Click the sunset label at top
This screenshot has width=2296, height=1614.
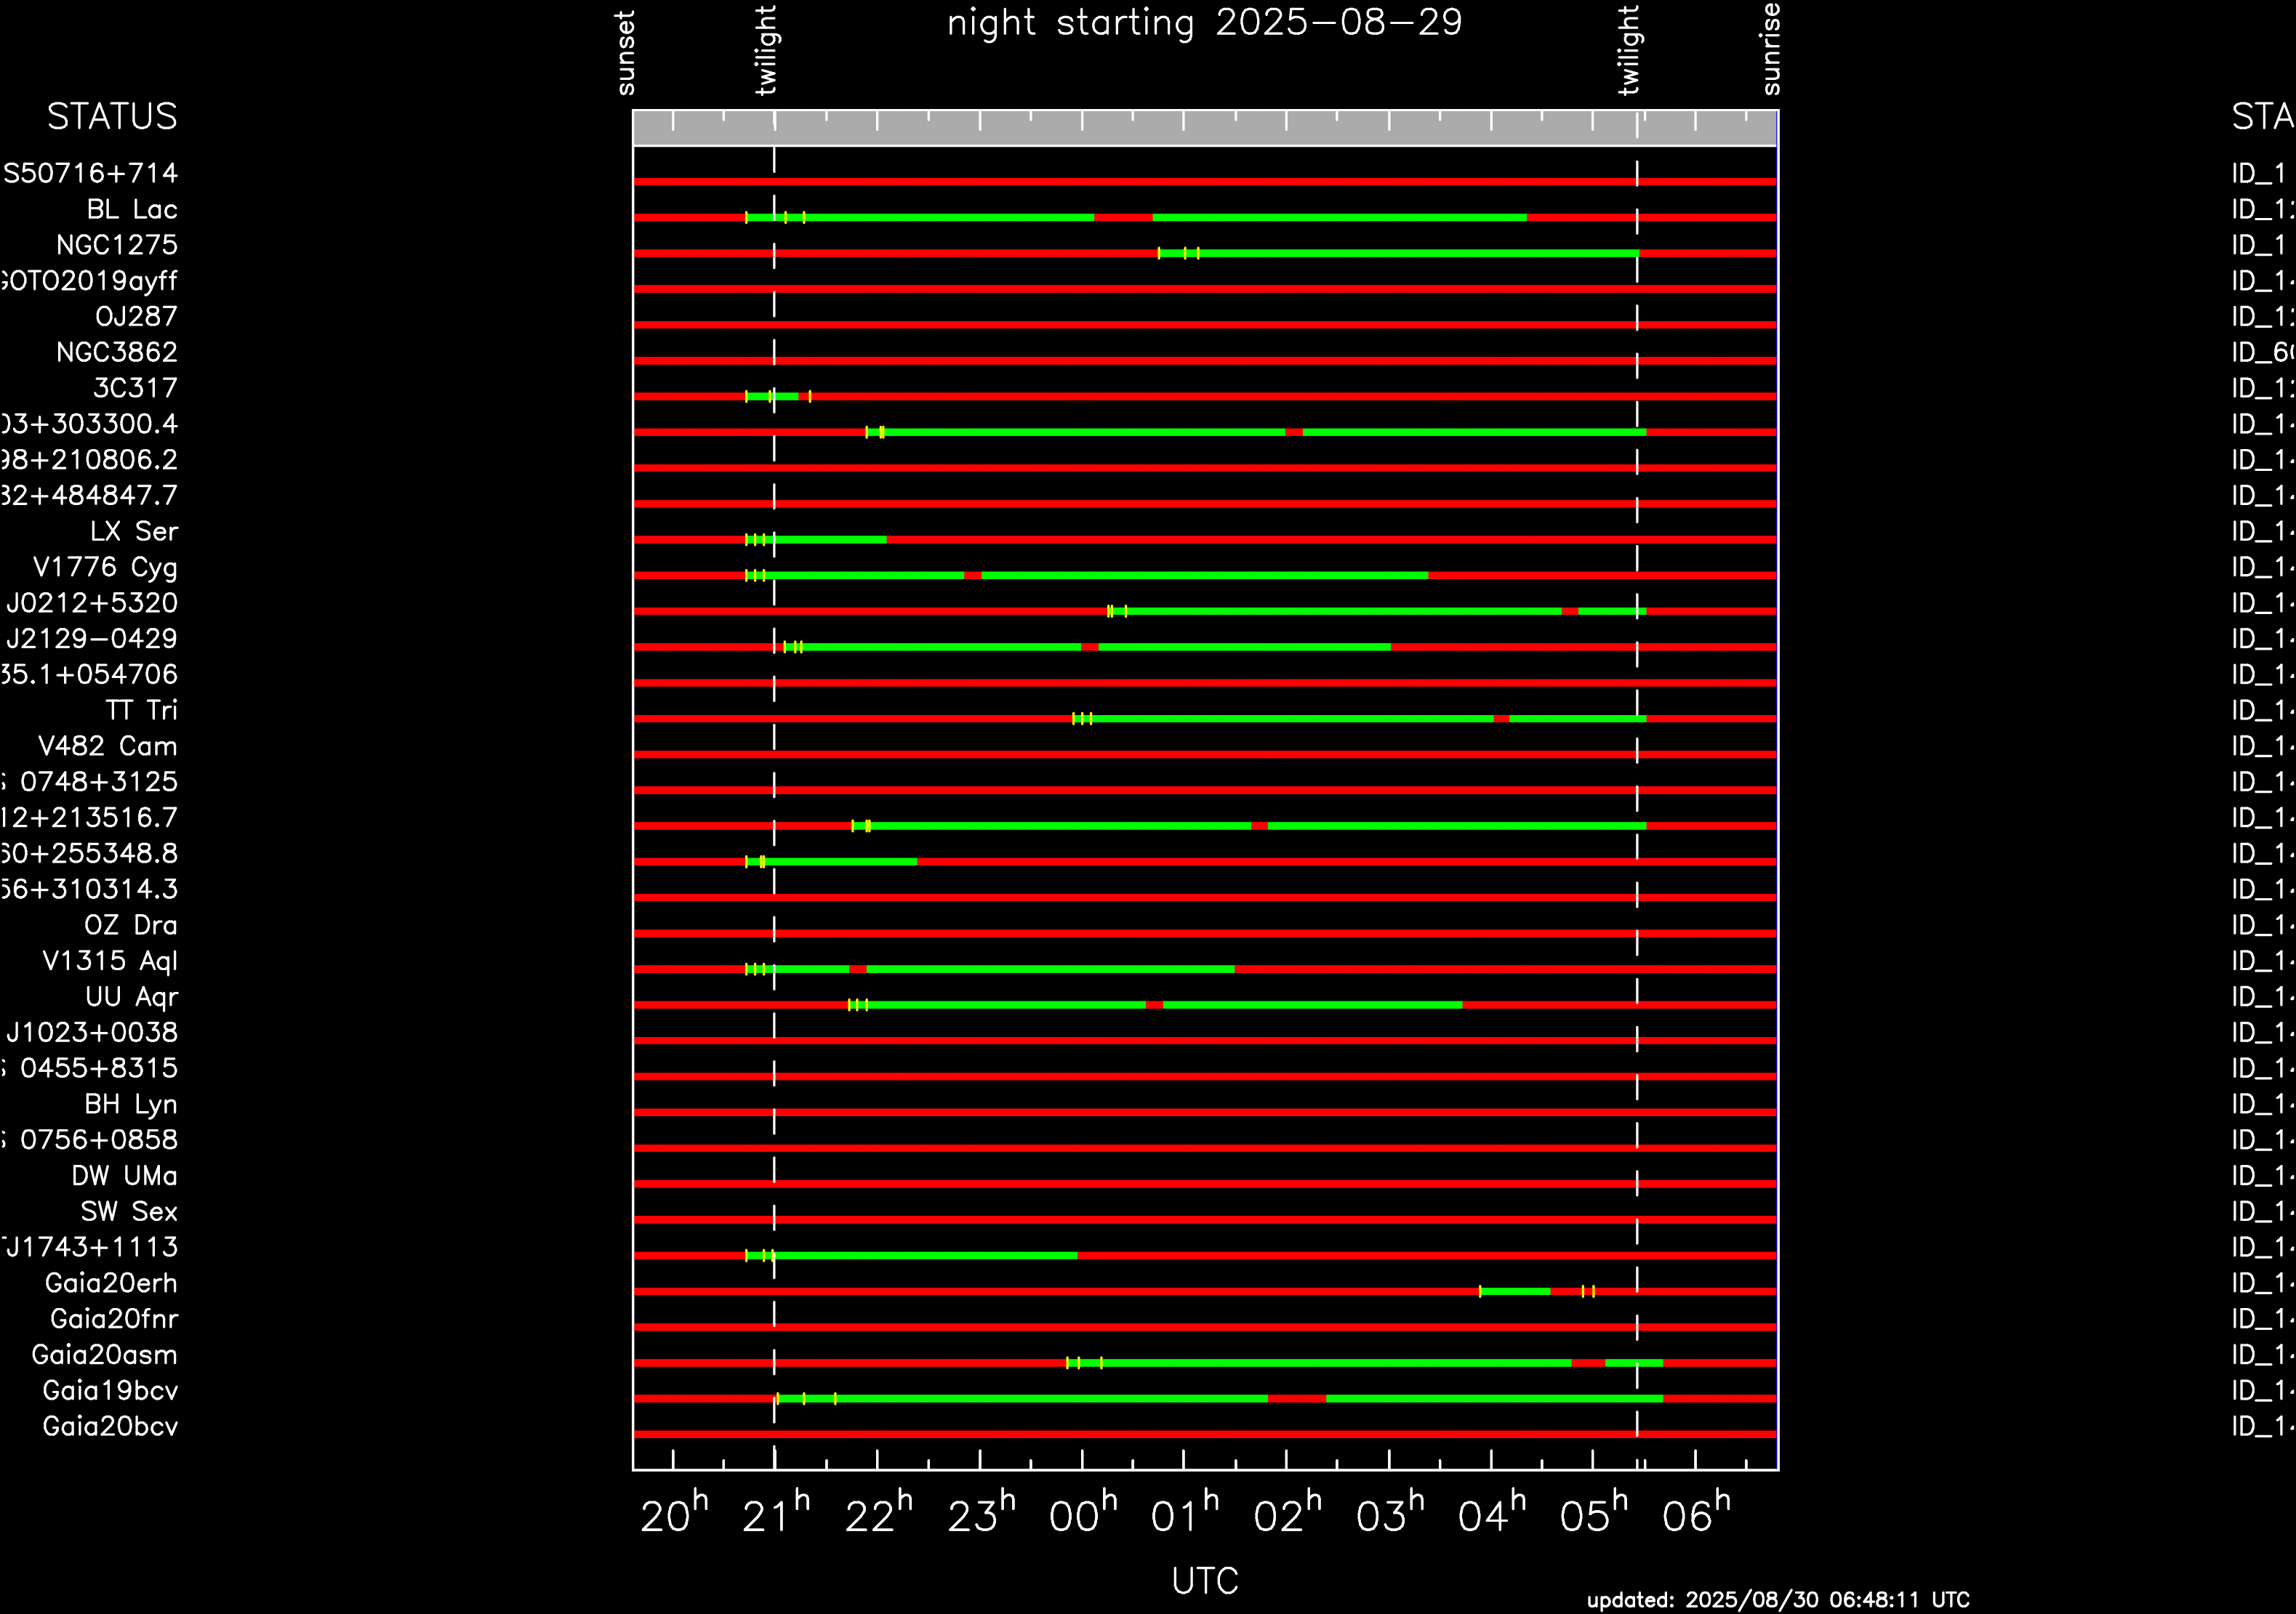click(x=626, y=53)
